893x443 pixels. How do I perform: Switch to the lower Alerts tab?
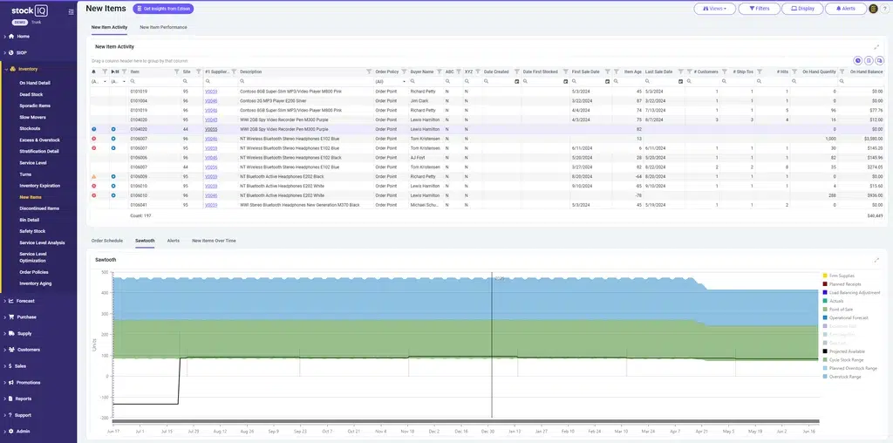pos(174,241)
